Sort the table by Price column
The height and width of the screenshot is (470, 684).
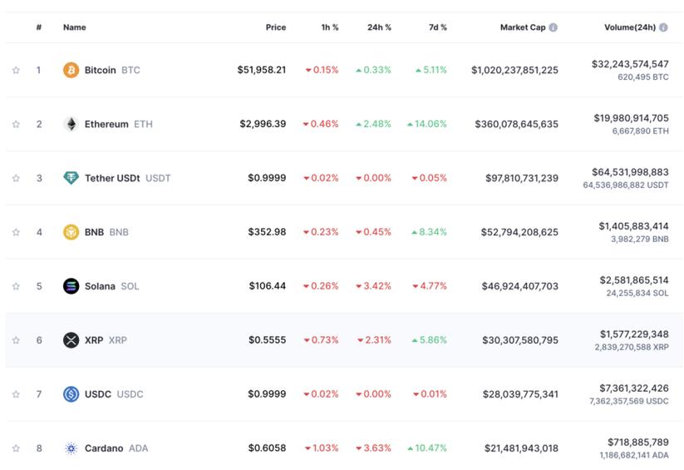(275, 27)
